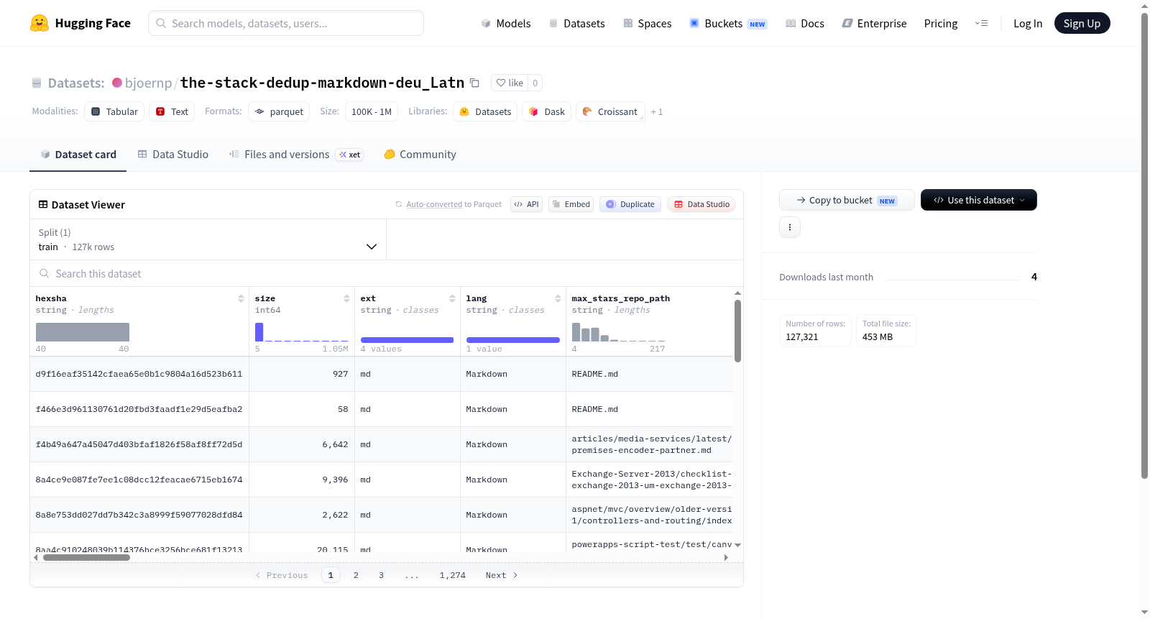Click the size range 100K - 1M tag
The width and height of the screenshot is (1150, 619).
372,111
